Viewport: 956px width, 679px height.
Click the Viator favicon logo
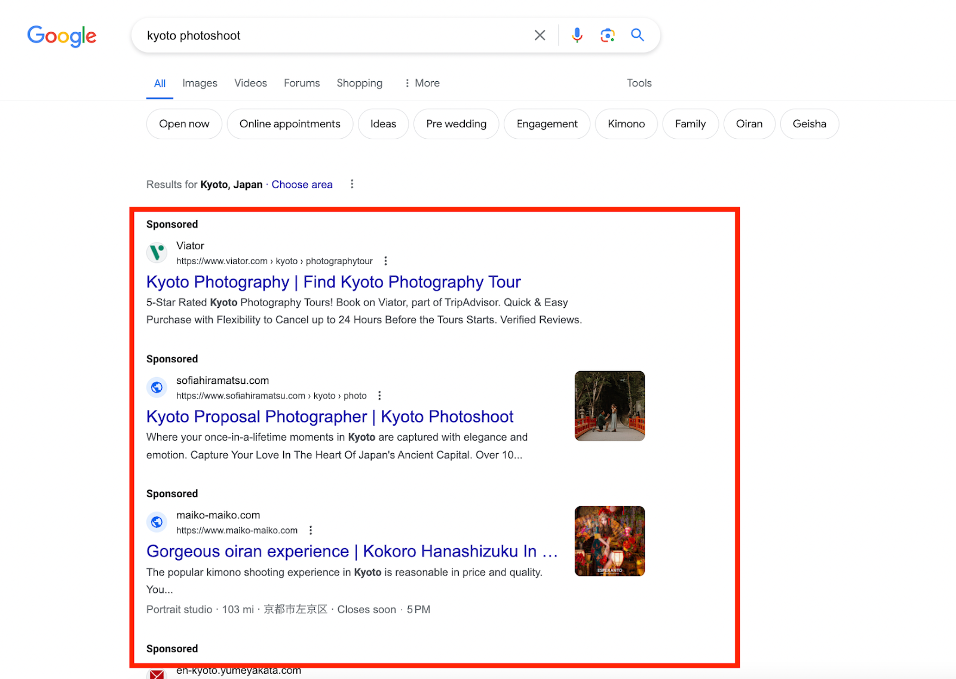click(x=157, y=253)
